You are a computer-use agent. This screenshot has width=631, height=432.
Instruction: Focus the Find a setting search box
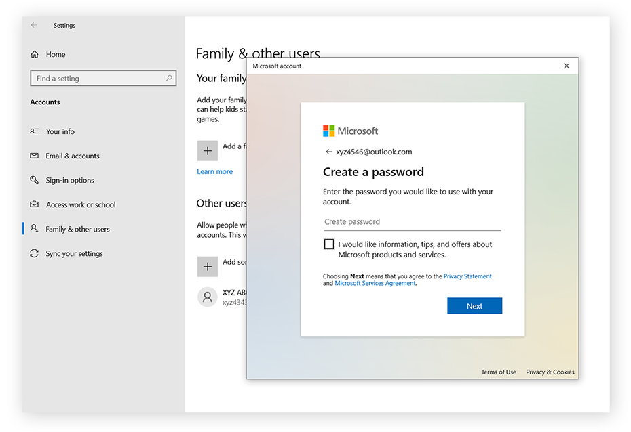click(x=103, y=79)
